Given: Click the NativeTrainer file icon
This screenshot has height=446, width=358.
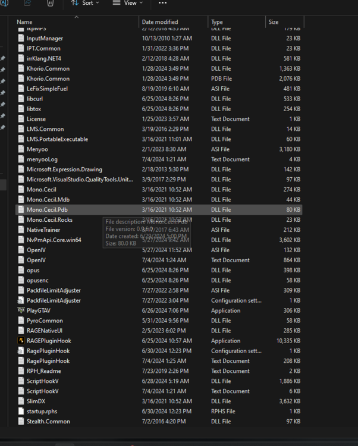Looking at the screenshot, I should [x=21, y=230].
